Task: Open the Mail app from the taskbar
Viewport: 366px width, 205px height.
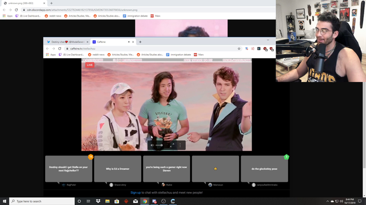Action: (x=136, y=201)
